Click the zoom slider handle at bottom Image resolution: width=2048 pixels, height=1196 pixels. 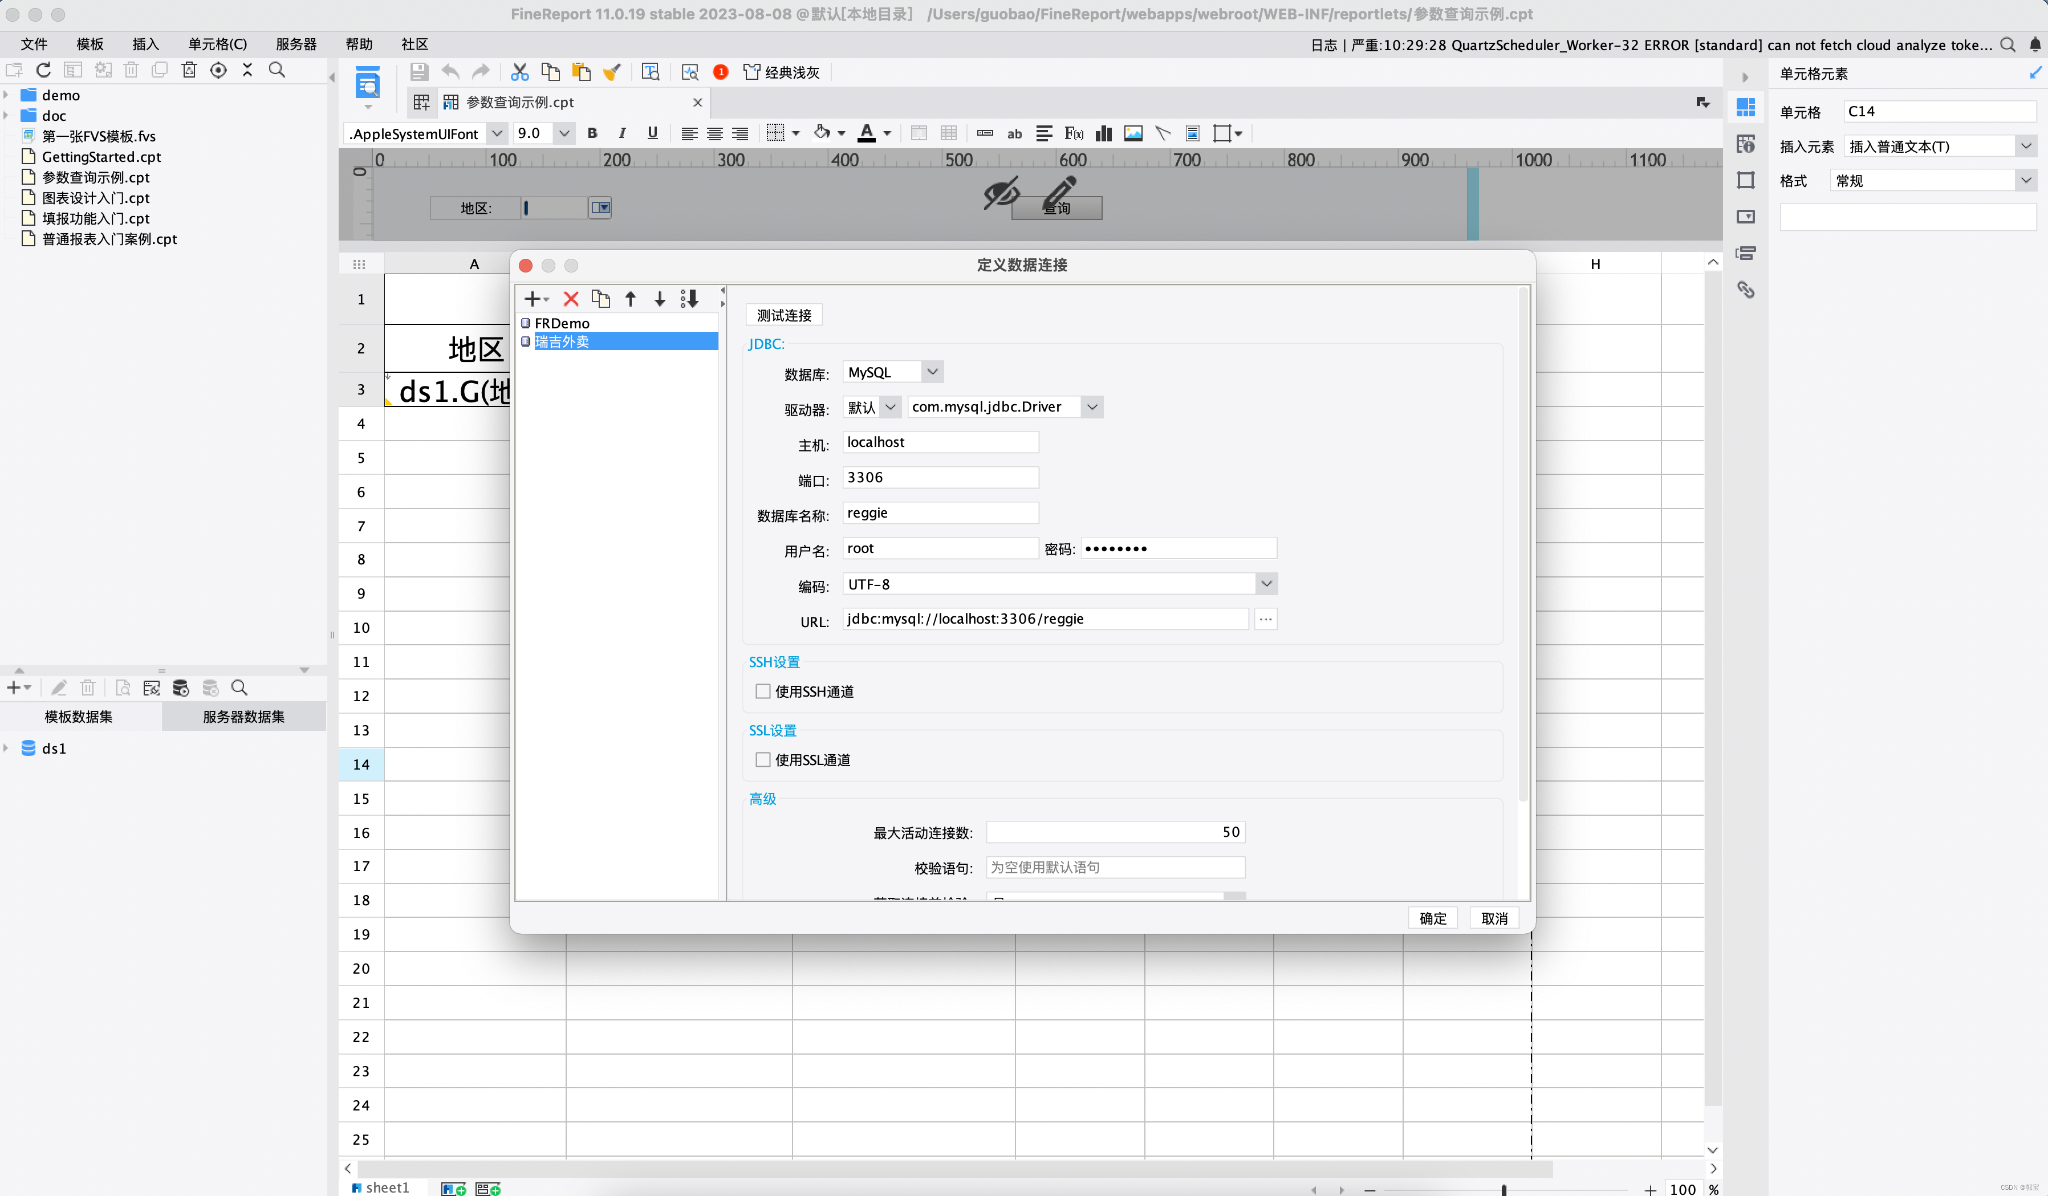[1504, 1190]
